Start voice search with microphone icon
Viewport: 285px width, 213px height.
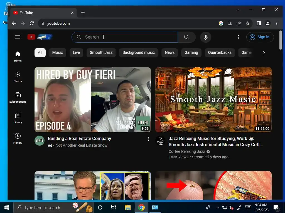[x=206, y=37]
